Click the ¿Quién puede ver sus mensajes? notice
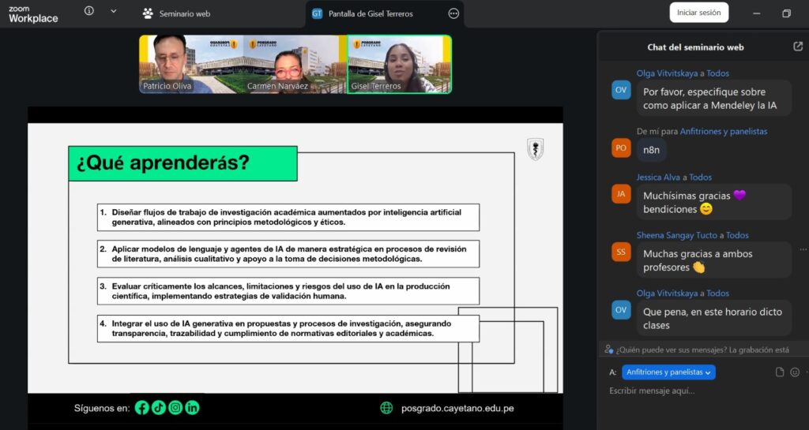Image resolution: width=809 pixels, height=430 pixels. pos(703,350)
